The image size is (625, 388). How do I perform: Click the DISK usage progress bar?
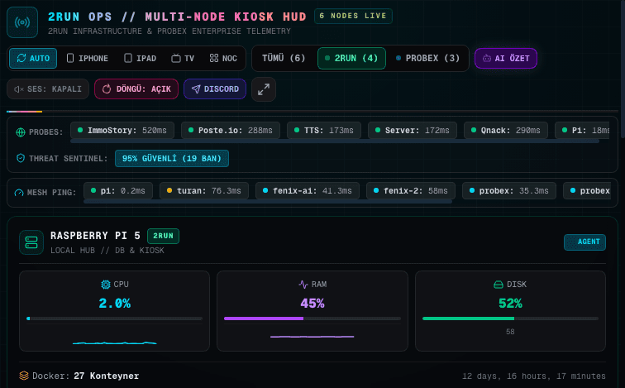coord(510,319)
